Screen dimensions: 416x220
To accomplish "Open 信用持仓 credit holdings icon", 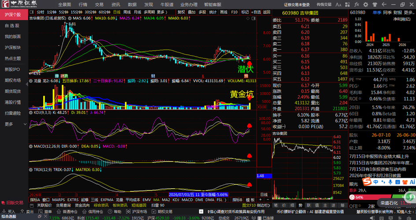I will coord(84,212).
